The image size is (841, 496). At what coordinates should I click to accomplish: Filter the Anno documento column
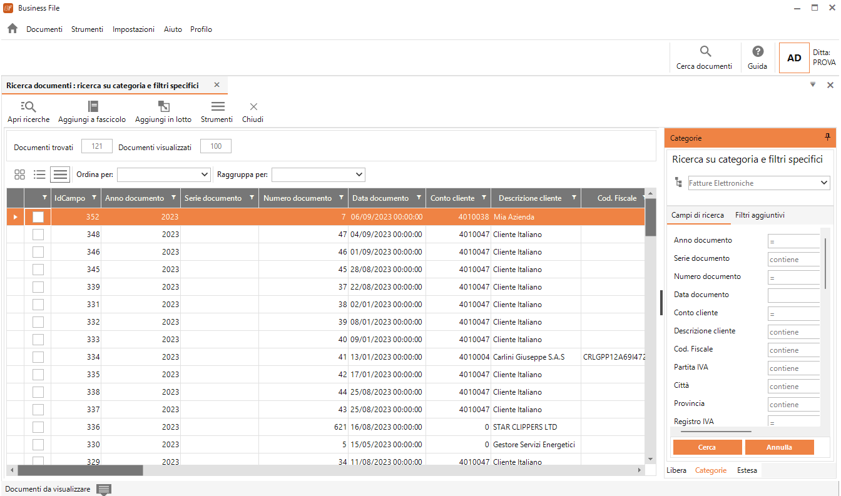tap(173, 198)
